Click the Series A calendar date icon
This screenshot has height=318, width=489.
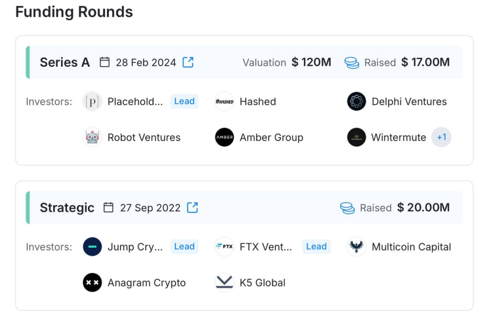pos(105,62)
